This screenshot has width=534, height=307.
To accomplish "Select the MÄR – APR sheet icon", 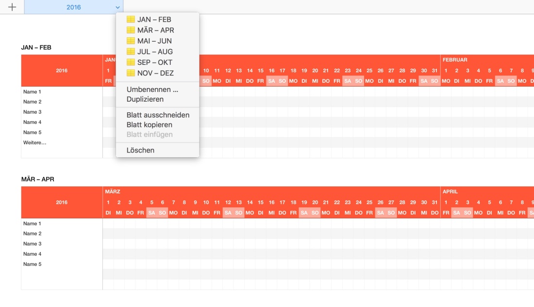I will click(131, 30).
